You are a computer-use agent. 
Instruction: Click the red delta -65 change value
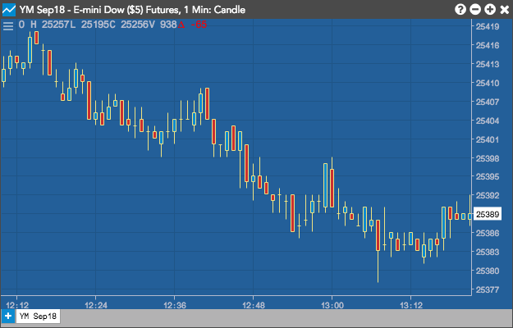[x=192, y=25]
